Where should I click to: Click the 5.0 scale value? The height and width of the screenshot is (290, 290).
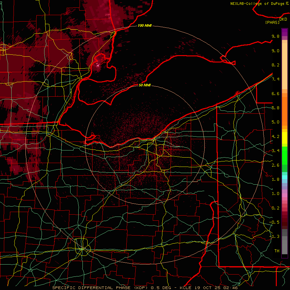(275, 122)
